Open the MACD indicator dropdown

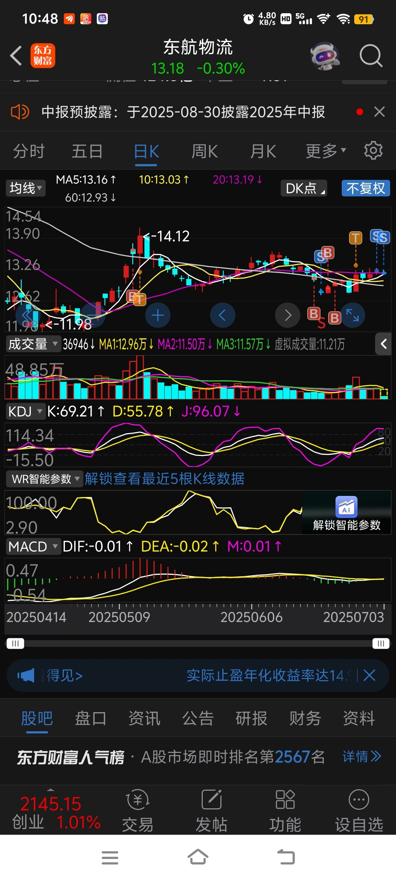pos(33,547)
